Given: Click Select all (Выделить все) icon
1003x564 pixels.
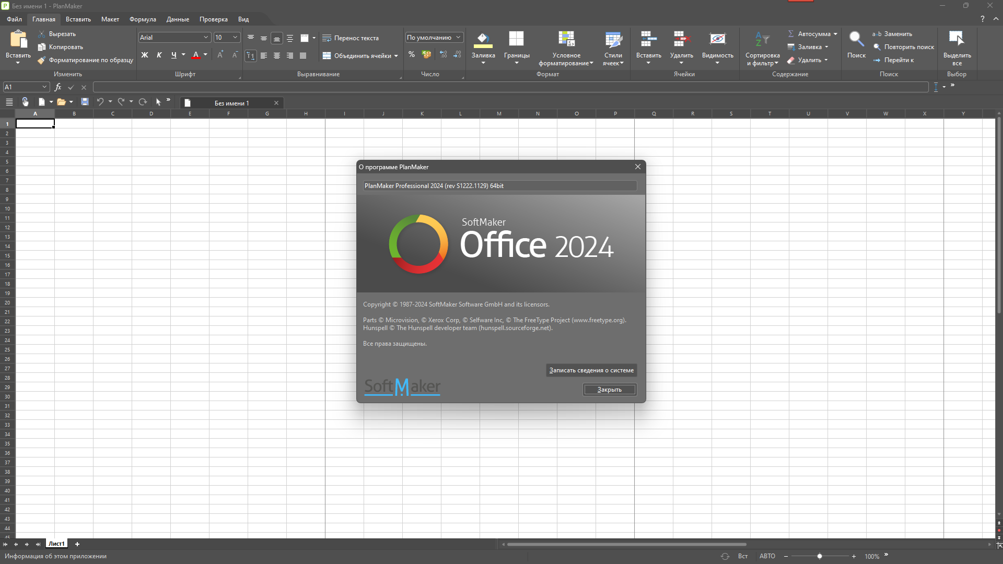Looking at the screenshot, I should pos(957,39).
